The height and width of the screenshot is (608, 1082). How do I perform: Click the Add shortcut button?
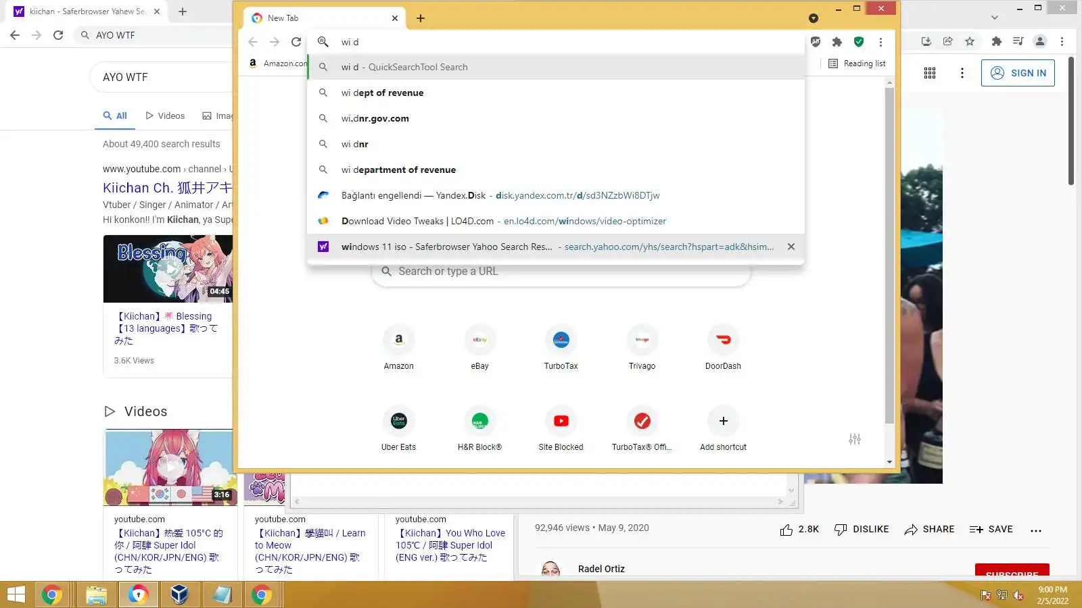coord(724,428)
